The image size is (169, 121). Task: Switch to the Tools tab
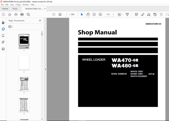(x=15, y=9)
